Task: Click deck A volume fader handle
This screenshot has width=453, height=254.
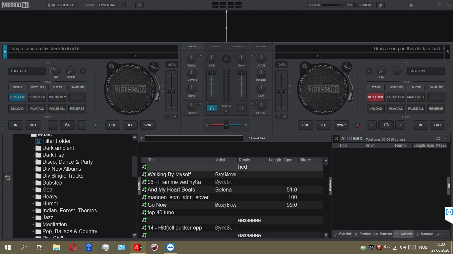Action: tap(212, 73)
